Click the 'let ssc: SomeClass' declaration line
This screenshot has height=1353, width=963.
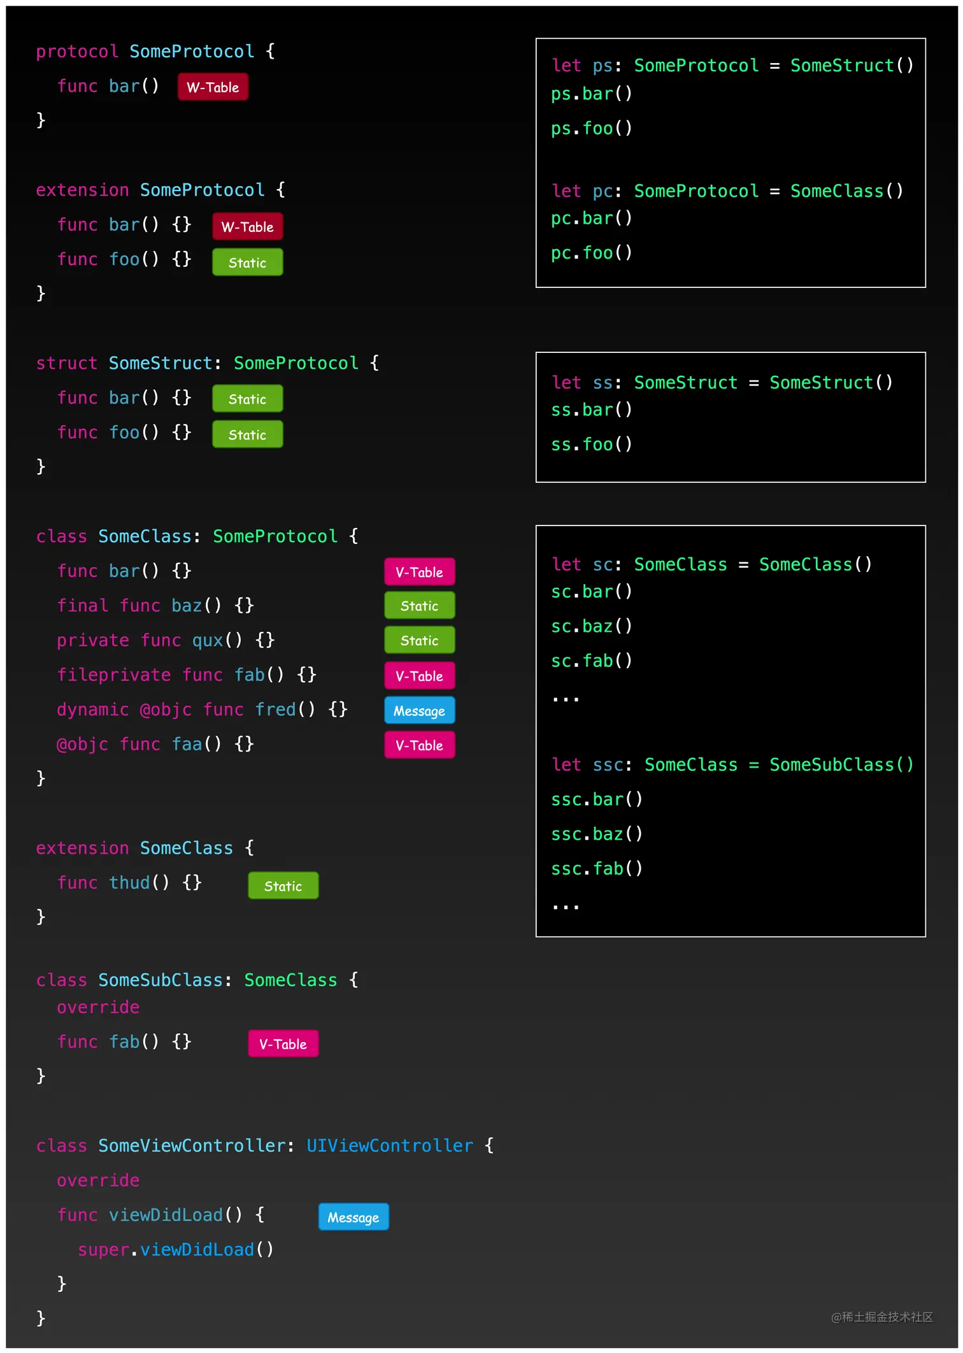coord(732,764)
